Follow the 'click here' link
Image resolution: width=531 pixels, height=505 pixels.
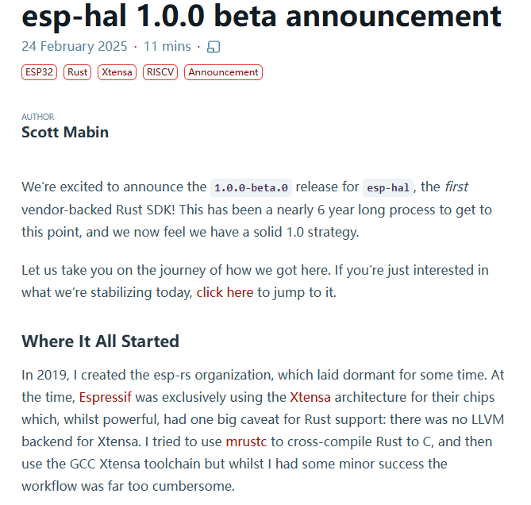[225, 292]
